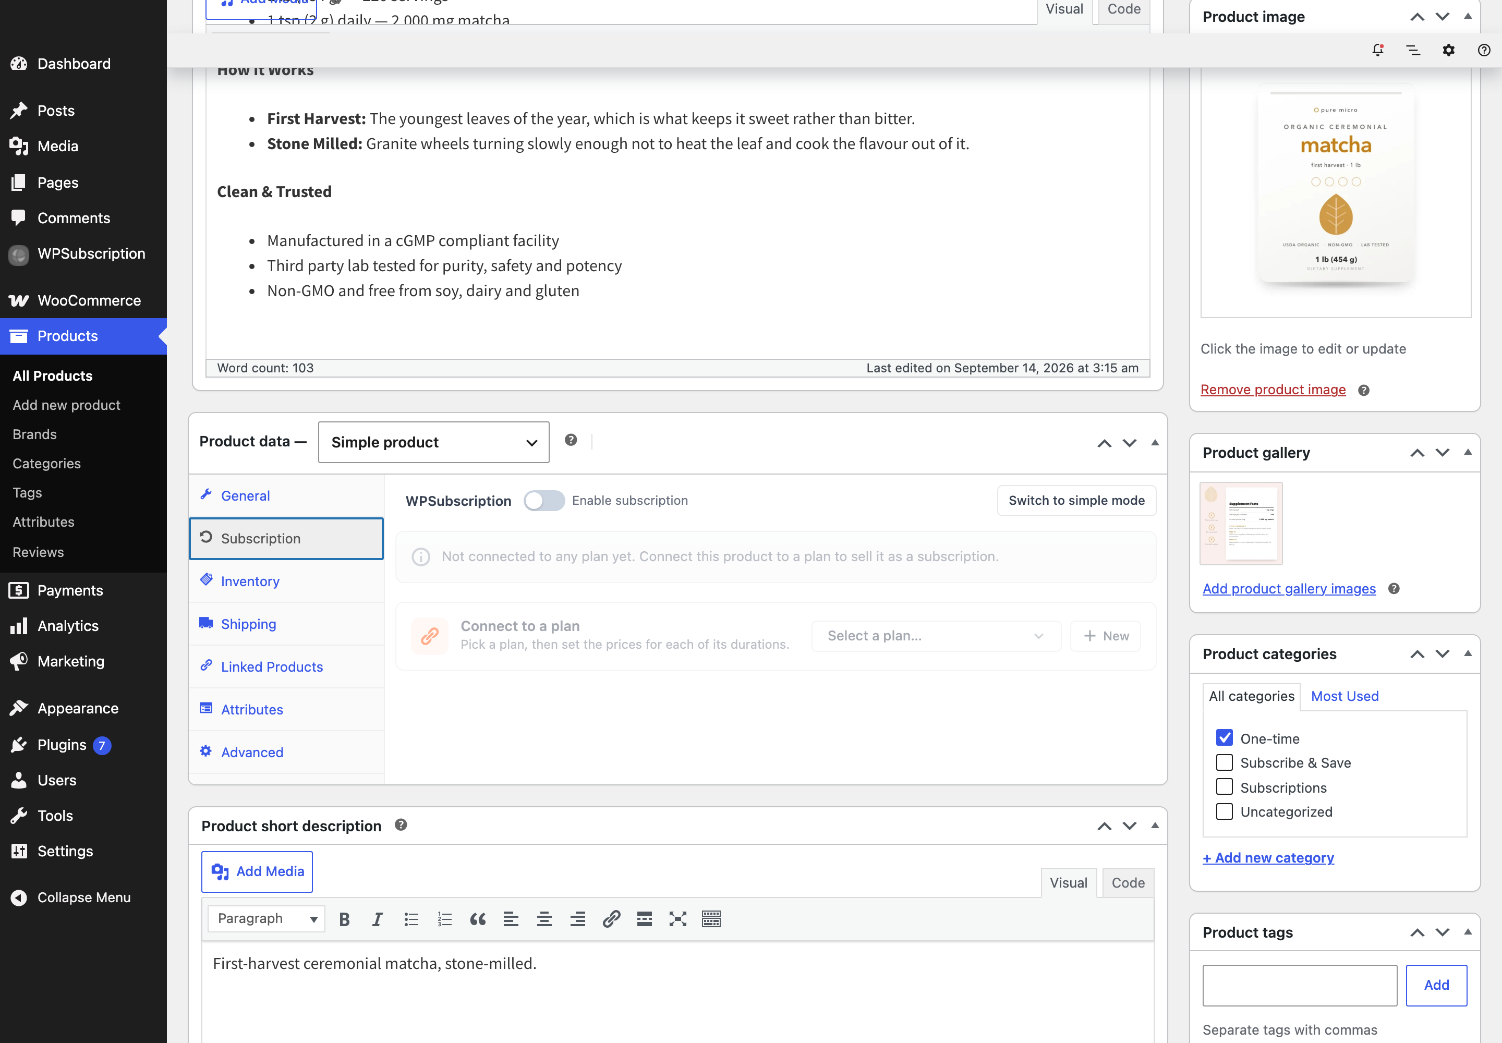Screen dimensions: 1502x1043
Task: Open the Select a plan dropdown
Action: [x=936, y=636]
